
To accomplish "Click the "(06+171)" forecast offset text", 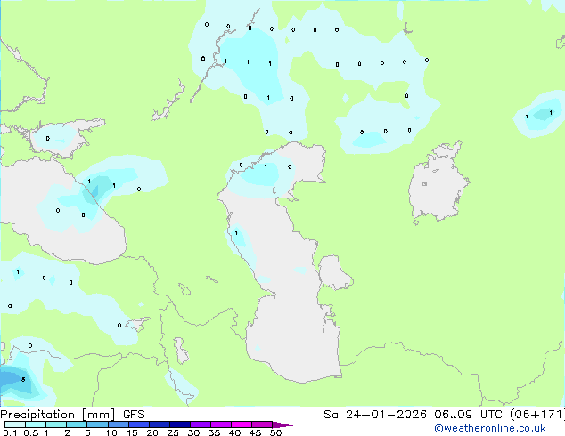I will (x=537, y=415).
